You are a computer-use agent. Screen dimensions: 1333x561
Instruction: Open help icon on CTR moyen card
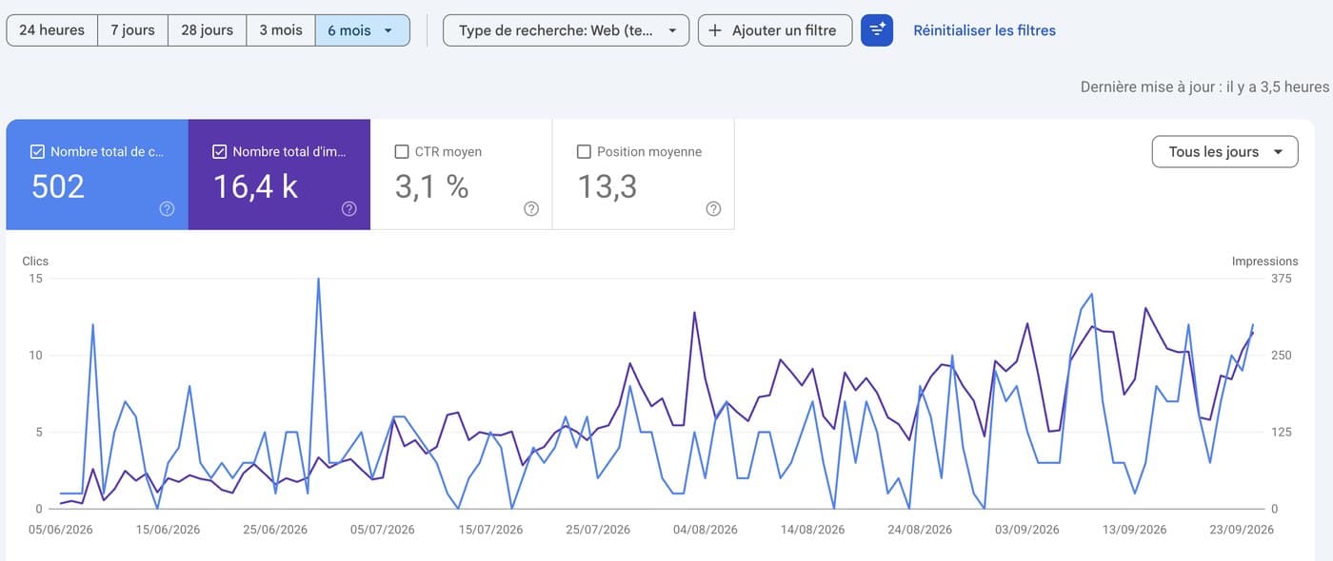(531, 209)
